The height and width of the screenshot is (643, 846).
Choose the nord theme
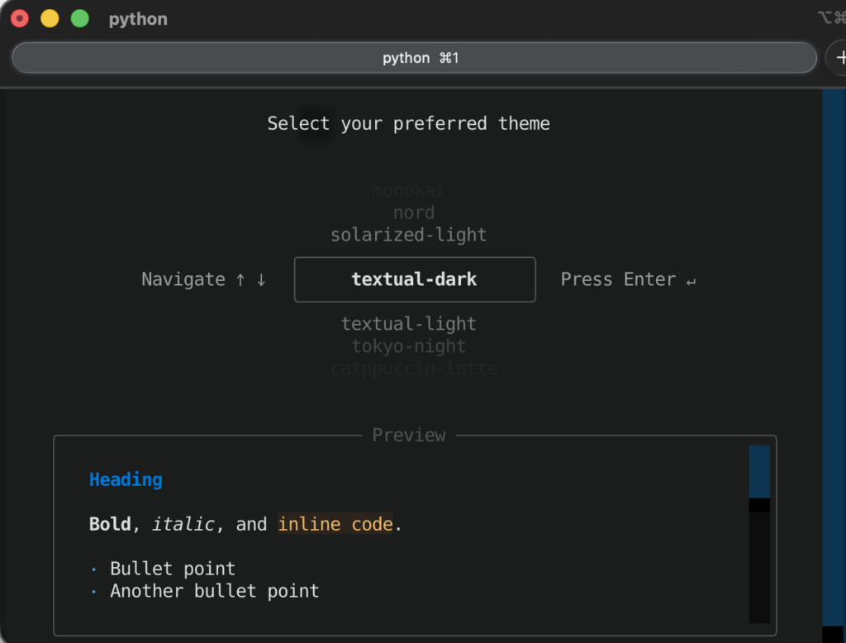413,212
